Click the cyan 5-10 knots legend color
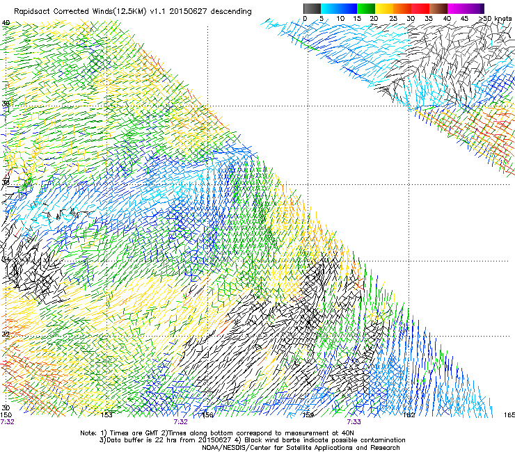This screenshot has width=515, height=452. pos(330,8)
